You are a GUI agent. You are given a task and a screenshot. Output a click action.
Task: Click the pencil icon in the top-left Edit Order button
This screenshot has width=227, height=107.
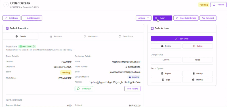6,18
